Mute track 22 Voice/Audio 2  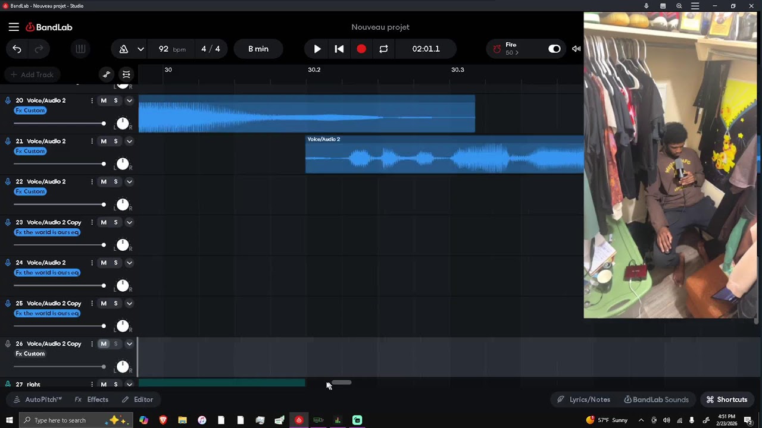coord(104,181)
